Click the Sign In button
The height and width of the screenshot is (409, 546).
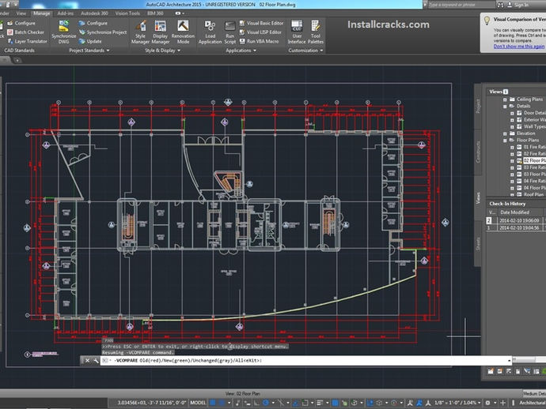click(519, 5)
